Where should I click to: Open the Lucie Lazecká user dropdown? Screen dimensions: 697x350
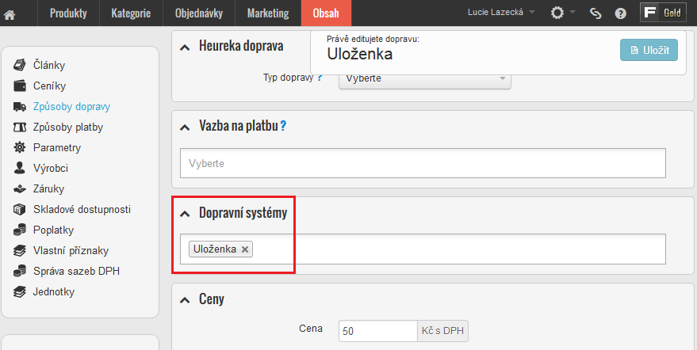click(501, 13)
